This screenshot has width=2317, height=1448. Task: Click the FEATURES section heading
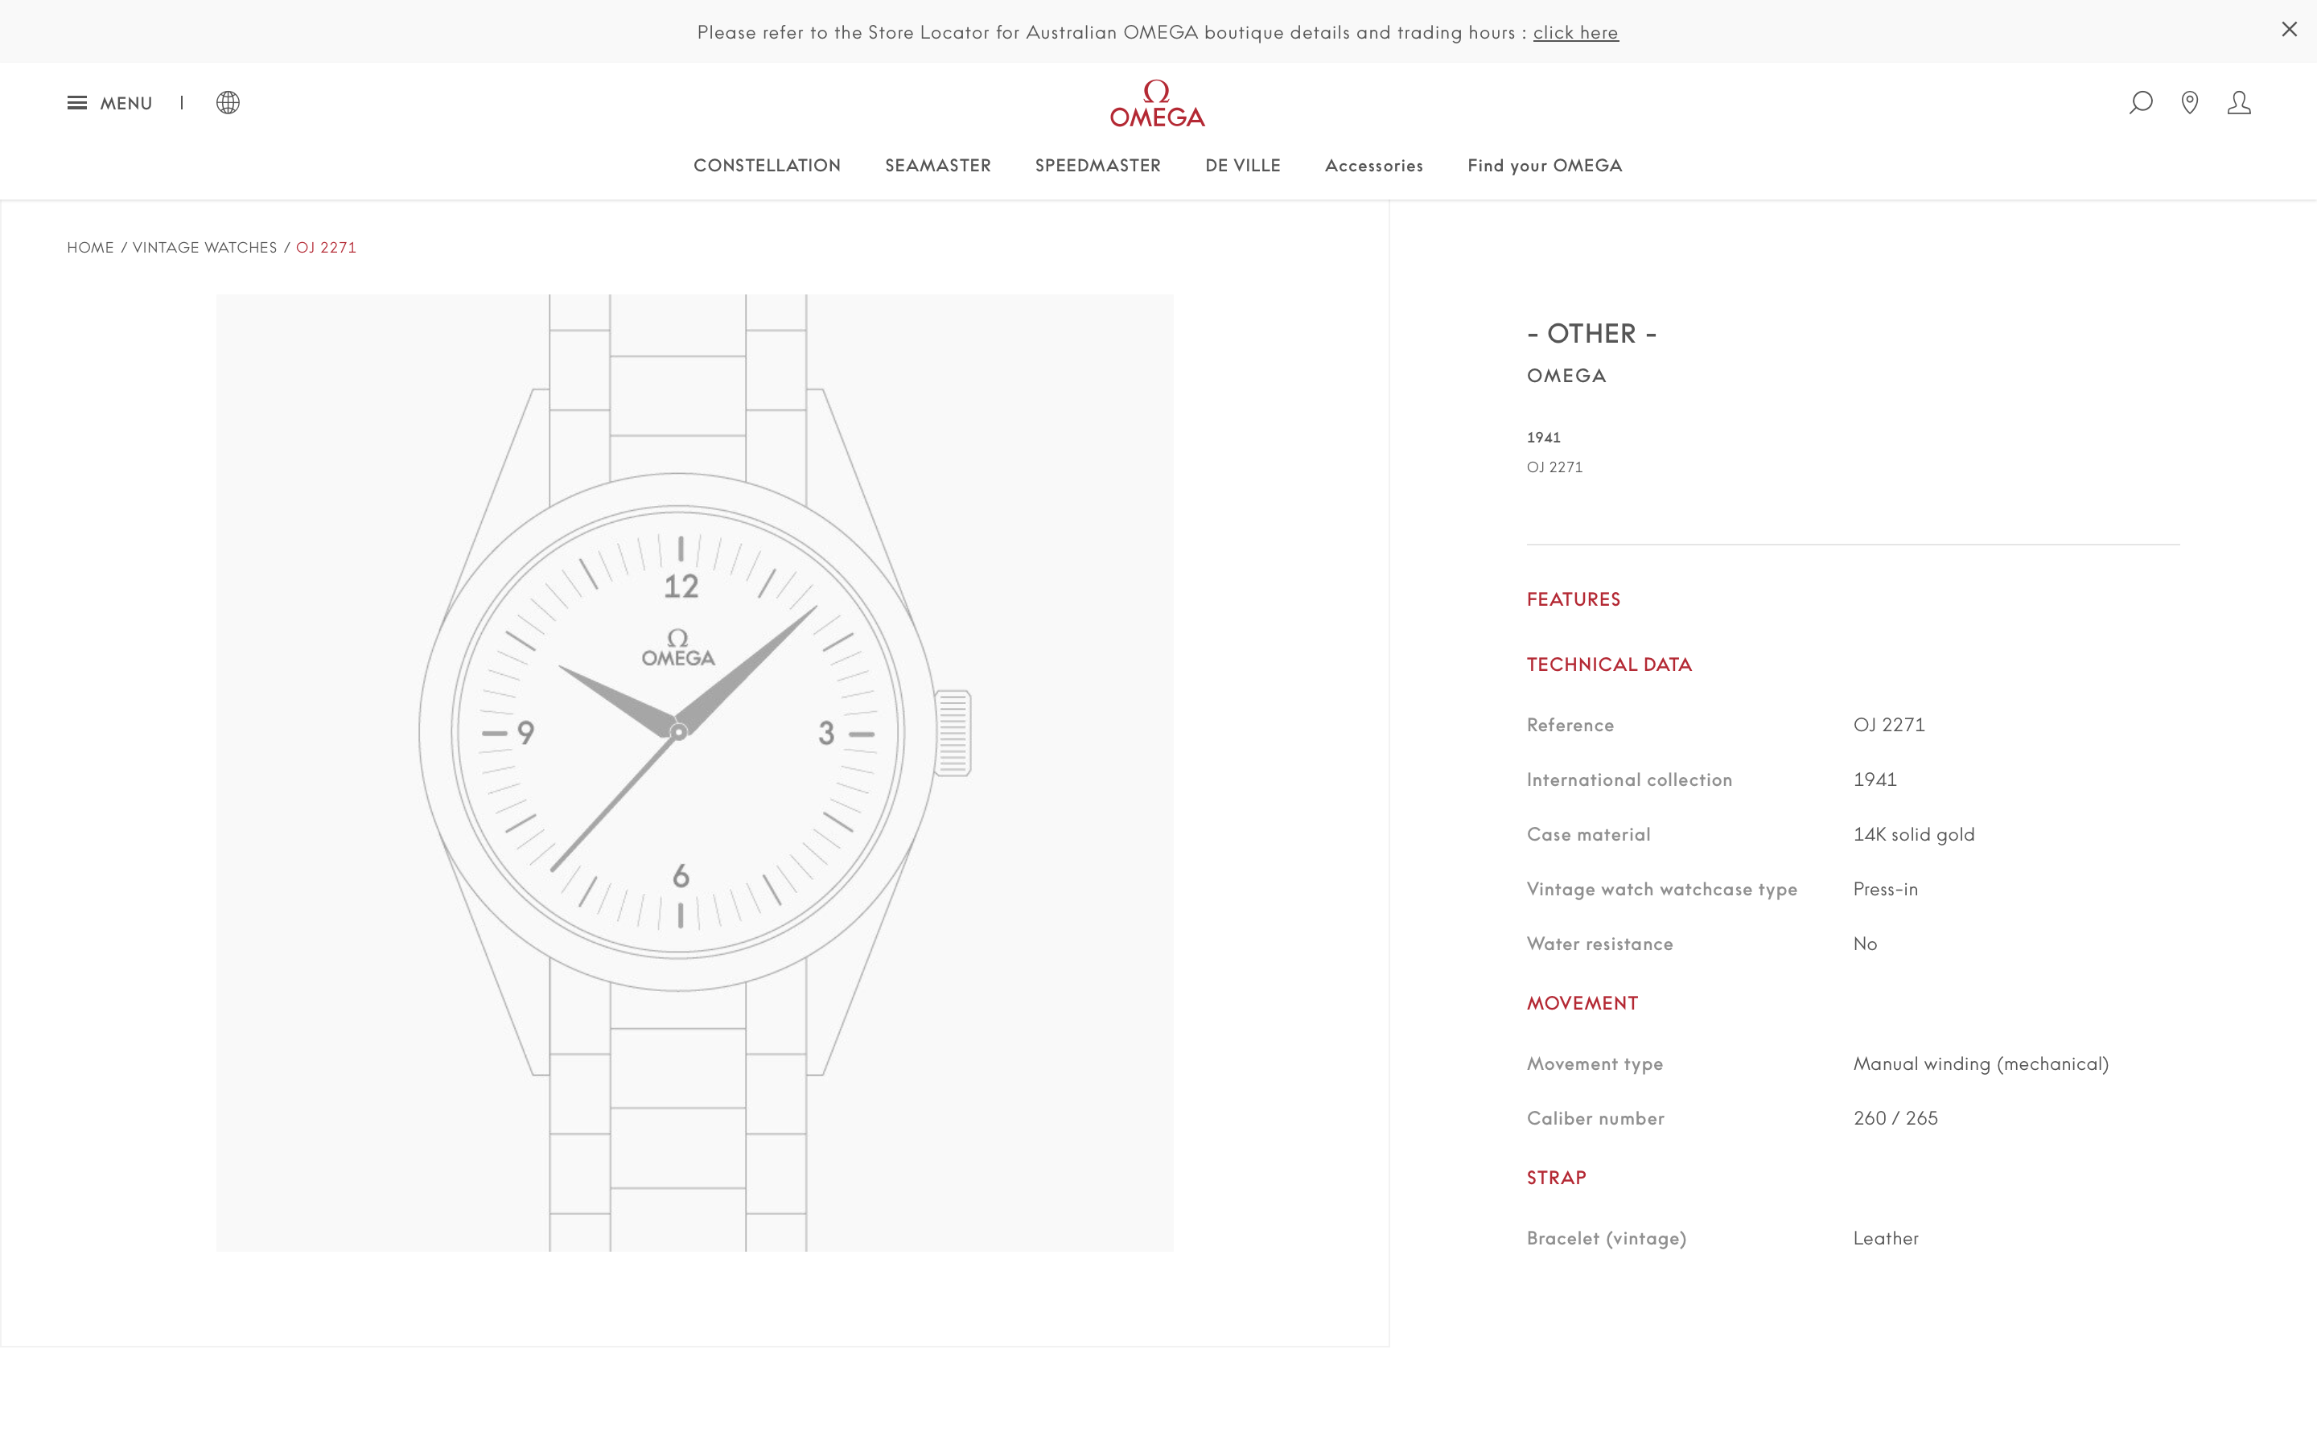click(x=1573, y=599)
